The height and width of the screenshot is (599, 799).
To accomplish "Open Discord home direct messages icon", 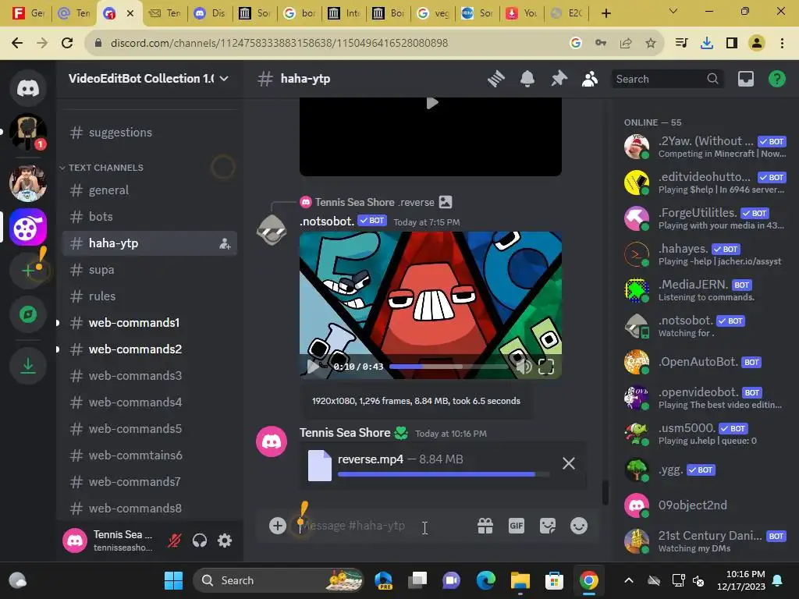I will [28, 88].
